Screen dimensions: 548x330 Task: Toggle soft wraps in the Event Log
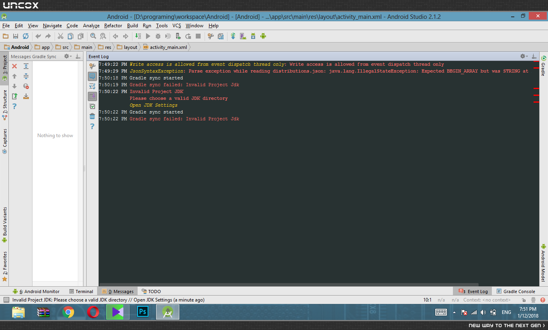point(92,86)
